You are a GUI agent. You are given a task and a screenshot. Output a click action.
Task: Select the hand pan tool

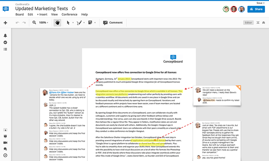[57, 23]
